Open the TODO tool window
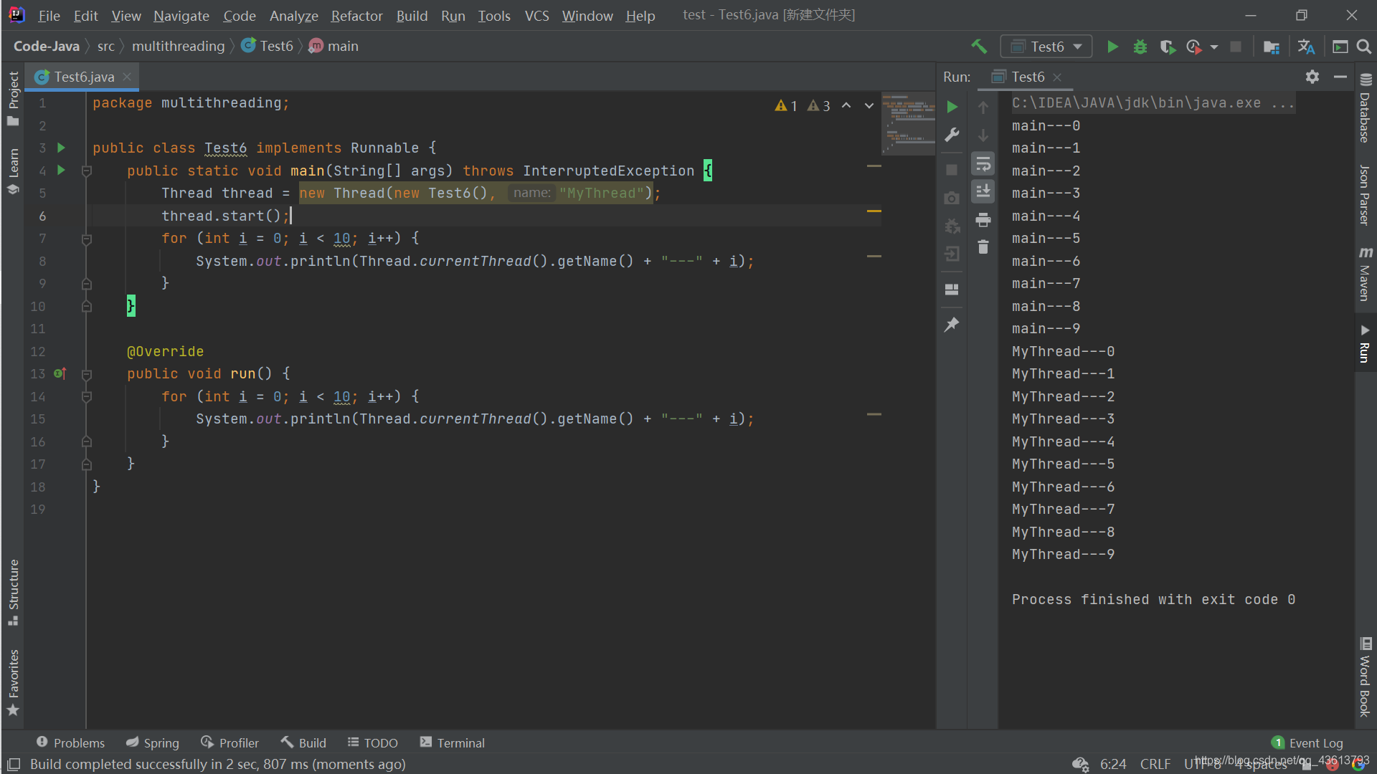1377x774 pixels. tap(372, 742)
